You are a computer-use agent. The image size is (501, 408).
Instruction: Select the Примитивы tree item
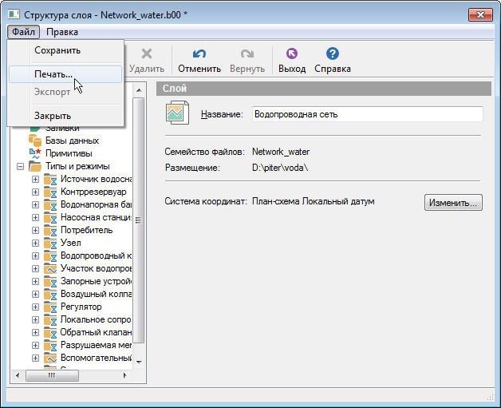69,153
